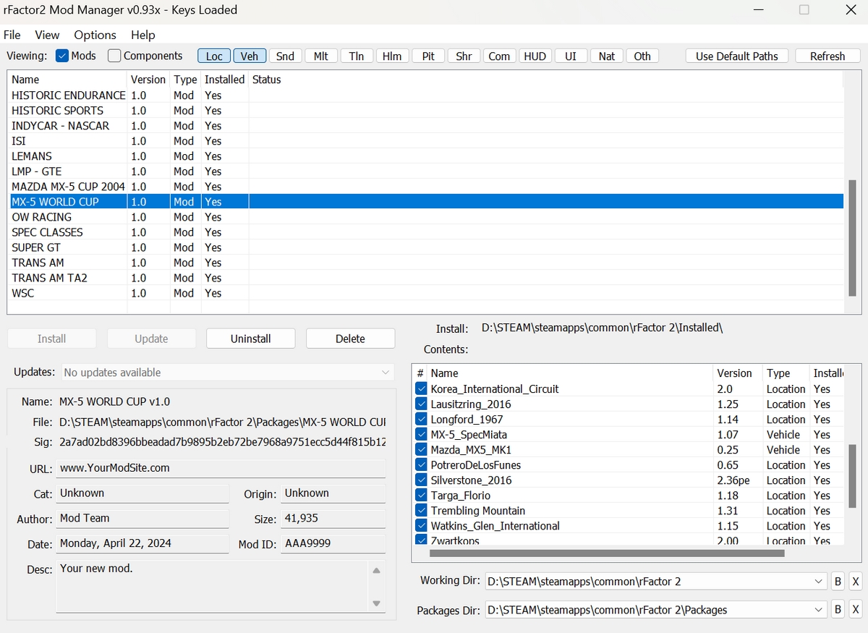Screen dimensions: 868x633
Task: Uncheck Watkins_Glen_International checkbox
Action: click(x=422, y=525)
